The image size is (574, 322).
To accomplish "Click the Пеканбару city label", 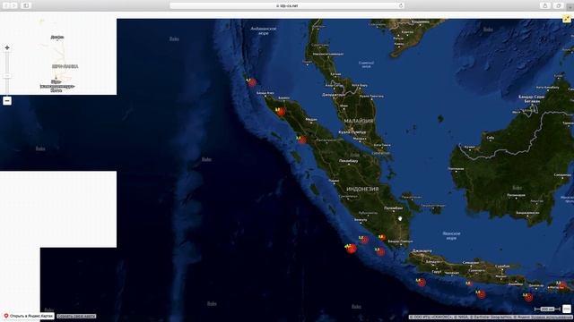I will click(x=348, y=161).
